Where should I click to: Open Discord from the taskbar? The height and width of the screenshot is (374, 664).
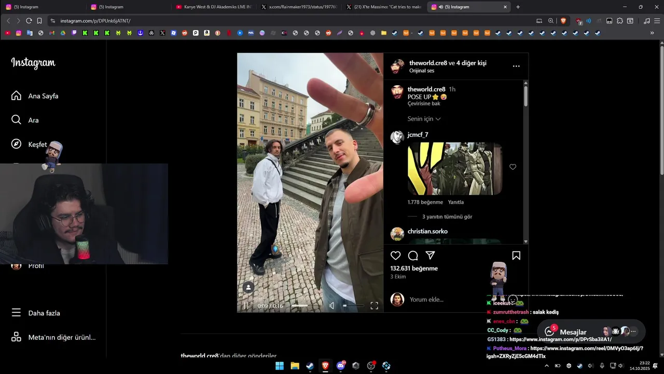click(341, 366)
